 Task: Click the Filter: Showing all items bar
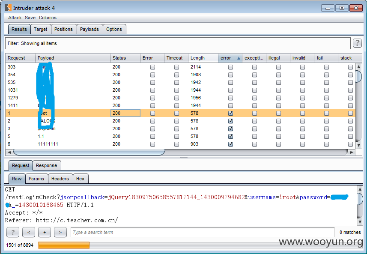(x=178, y=43)
